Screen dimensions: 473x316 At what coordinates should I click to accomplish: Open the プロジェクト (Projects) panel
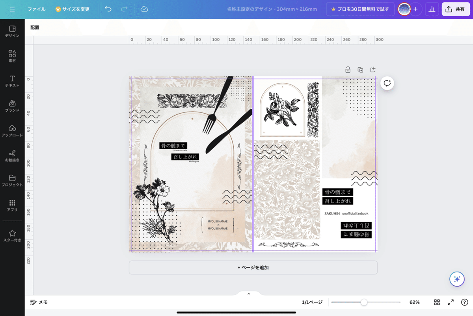pyautogui.click(x=12, y=181)
